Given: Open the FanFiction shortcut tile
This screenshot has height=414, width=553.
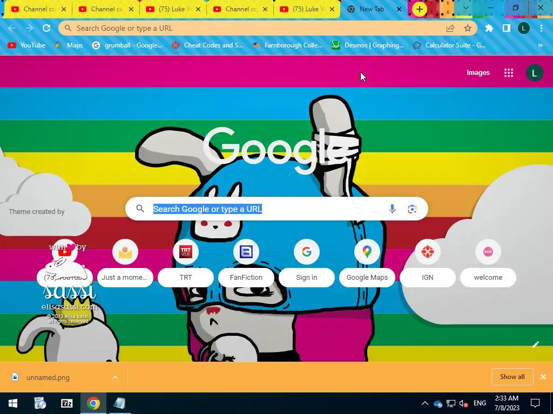Looking at the screenshot, I should pyautogui.click(x=246, y=263).
